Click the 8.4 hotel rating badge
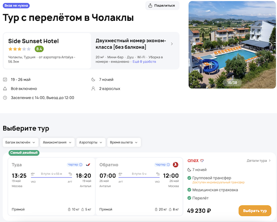 pyautogui.click(x=39, y=49)
